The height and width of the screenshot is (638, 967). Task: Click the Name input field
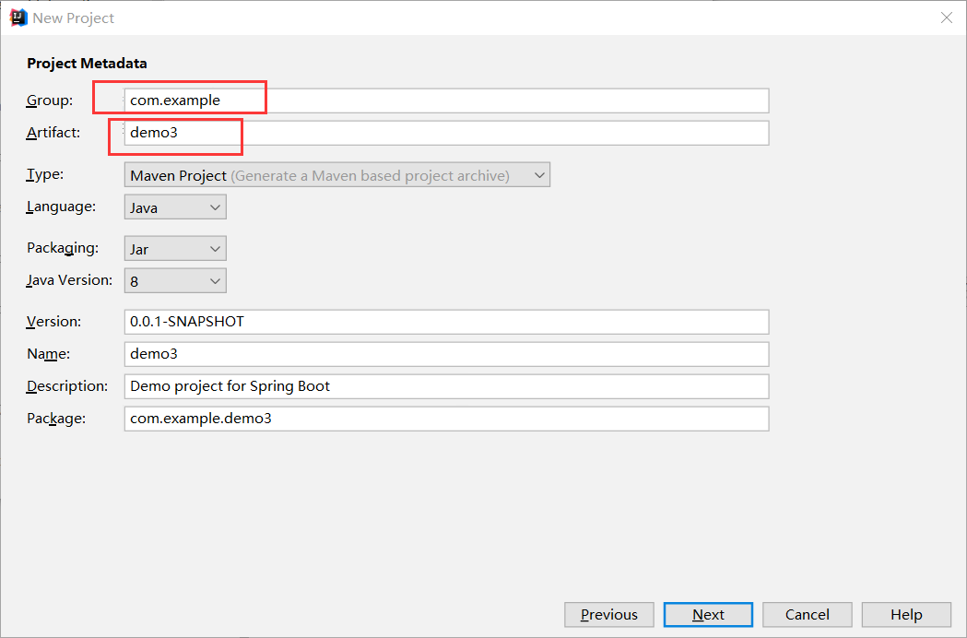click(x=446, y=354)
